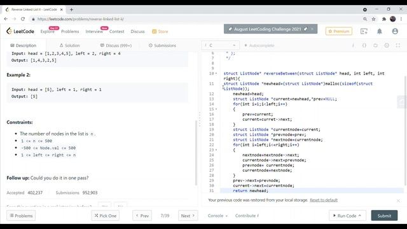Click the Constraints heading
The width and height of the screenshot is (407, 229).
(x=20, y=122)
